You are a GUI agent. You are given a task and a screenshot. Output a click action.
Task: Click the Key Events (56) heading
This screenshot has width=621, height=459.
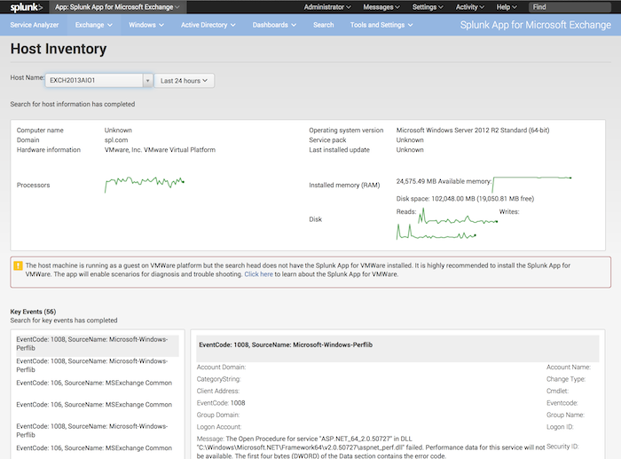click(x=34, y=312)
